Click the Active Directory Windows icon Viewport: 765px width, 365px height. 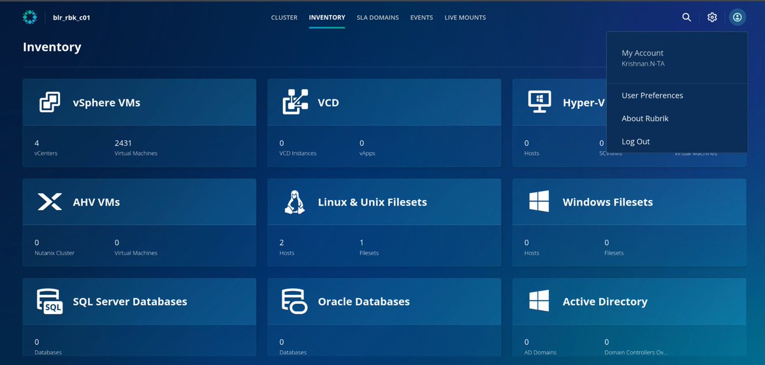click(x=539, y=301)
